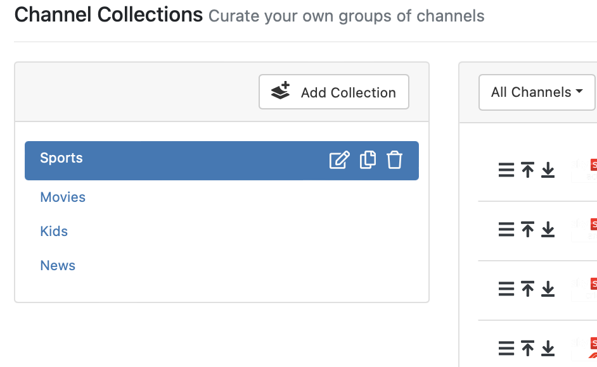
Task: Open the Movies collection
Action: (63, 197)
